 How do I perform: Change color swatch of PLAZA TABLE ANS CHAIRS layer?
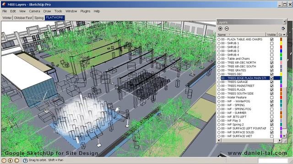[281, 39]
